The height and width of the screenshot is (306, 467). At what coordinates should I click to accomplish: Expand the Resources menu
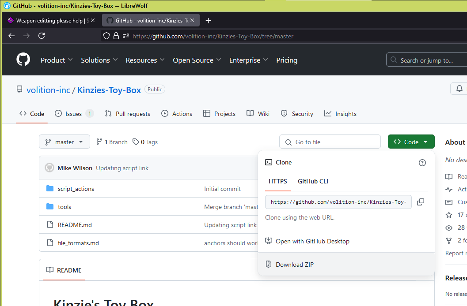pos(145,60)
